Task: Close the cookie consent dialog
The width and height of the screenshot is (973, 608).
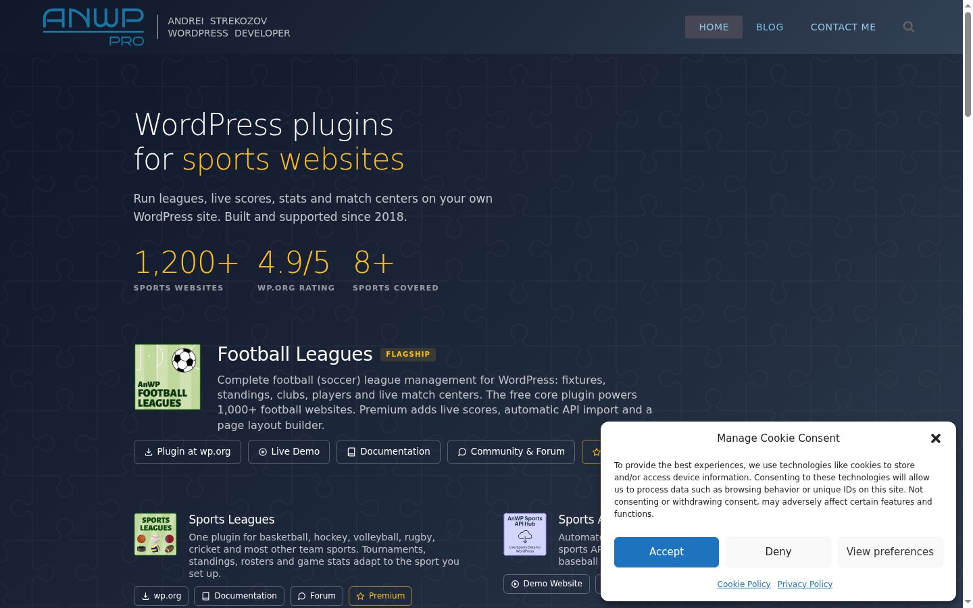Action: click(x=936, y=438)
